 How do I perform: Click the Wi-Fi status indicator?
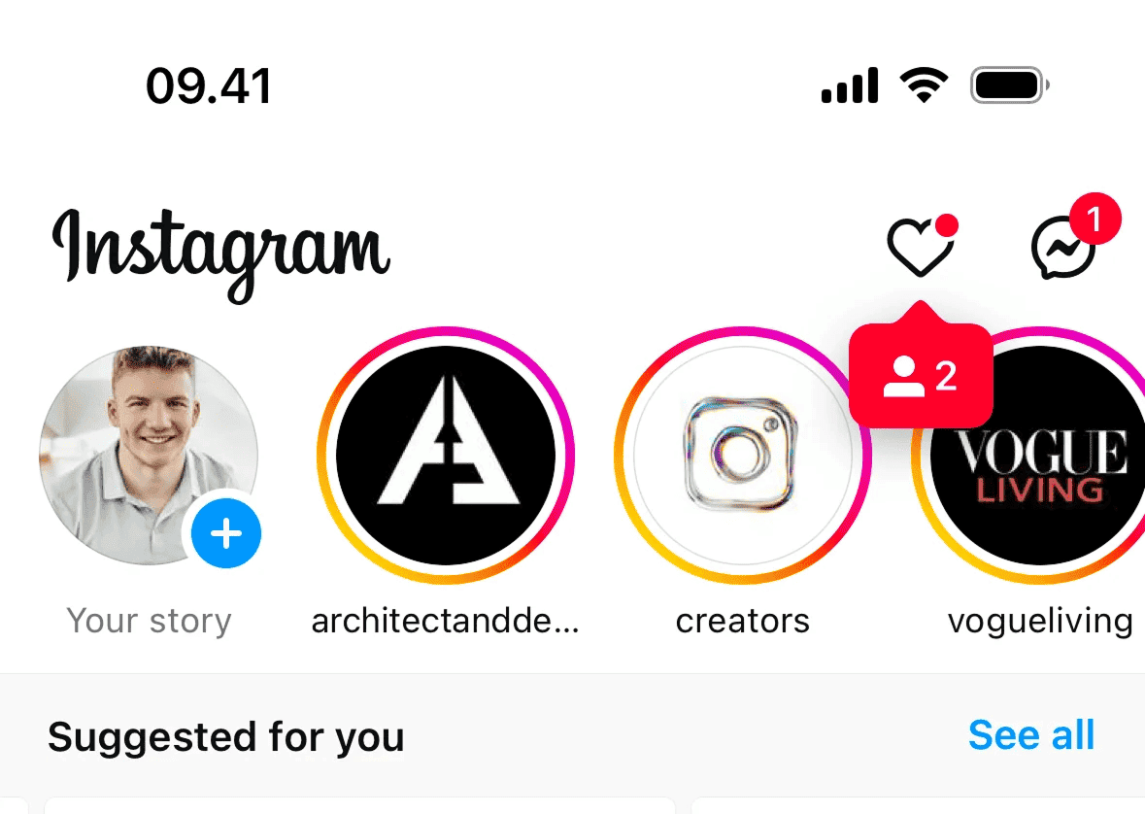pos(924,85)
